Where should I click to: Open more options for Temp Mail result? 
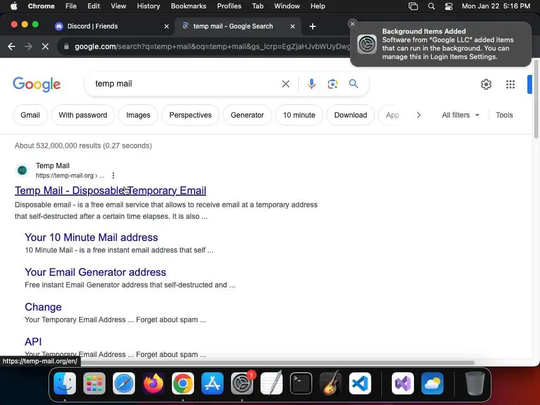click(x=113, y=176)
